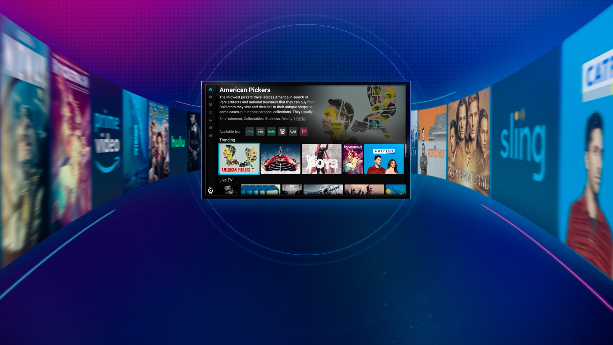Click the round sidebar icon below Home
This screenshot has height=345, width=613.
(x=210, y=97)
